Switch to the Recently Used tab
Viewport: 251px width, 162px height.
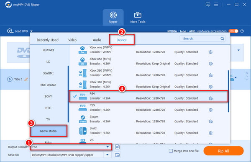48,40
